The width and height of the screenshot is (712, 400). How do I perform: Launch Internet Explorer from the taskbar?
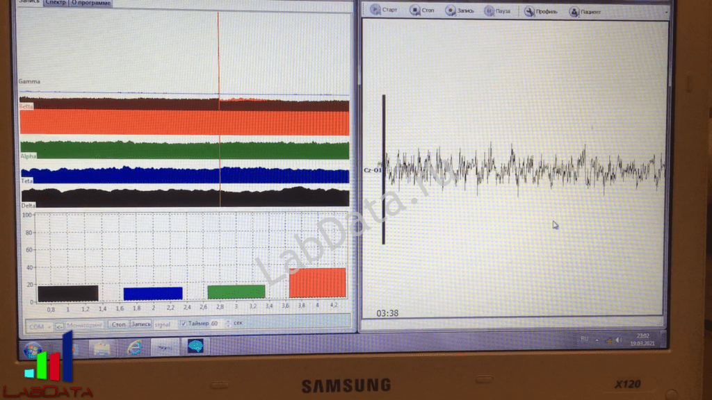(134, 347)
